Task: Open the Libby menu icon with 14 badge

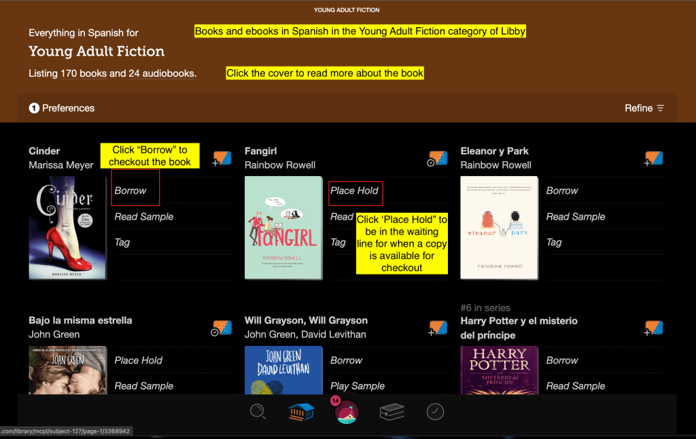Action: pos(347,412)
